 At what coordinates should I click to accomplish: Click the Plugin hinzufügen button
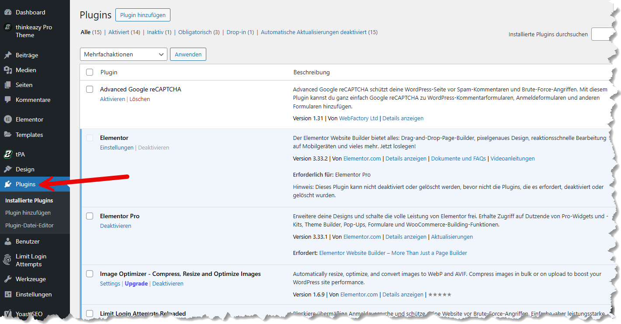[x=142, y=14]
